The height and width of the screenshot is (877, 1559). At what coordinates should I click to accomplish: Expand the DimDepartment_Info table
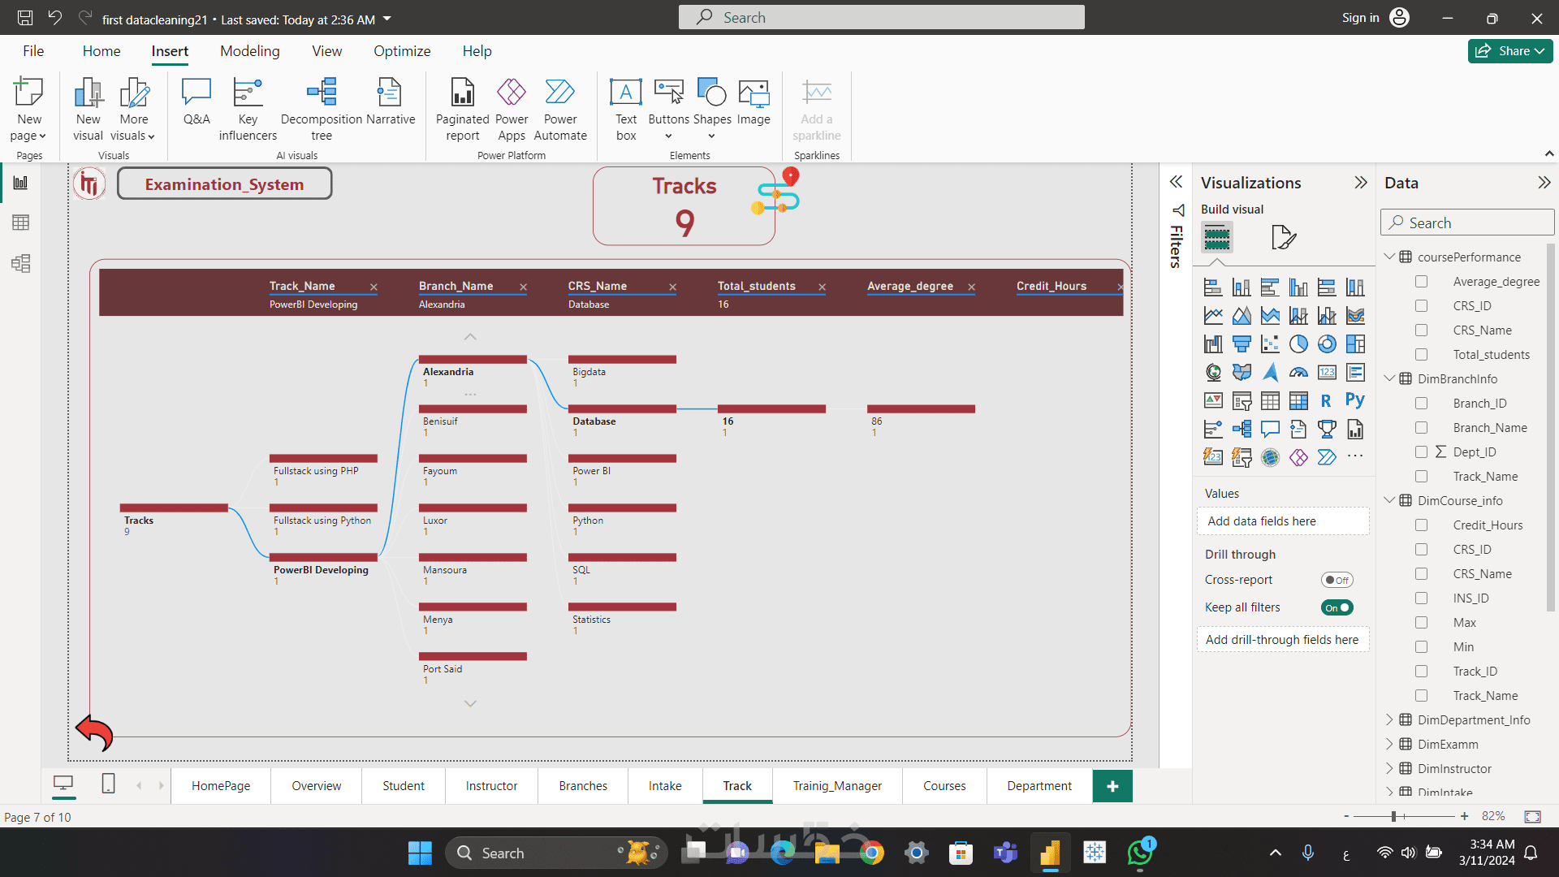click(1389, 719)
